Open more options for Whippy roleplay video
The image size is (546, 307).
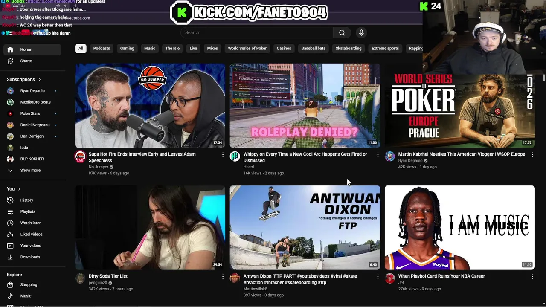(378, 155)
